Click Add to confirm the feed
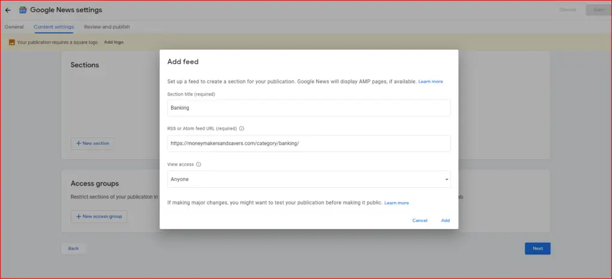The height and width of the screenshot is (279, 612). 445,220
